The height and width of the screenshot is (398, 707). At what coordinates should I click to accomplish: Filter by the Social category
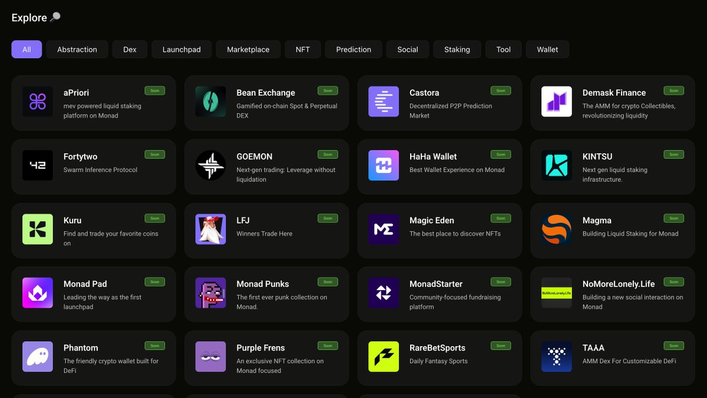[408, 50]
